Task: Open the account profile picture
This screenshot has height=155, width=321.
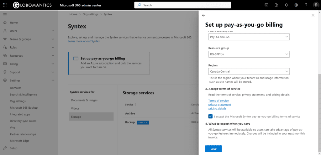Action: (x=316, y=5)
